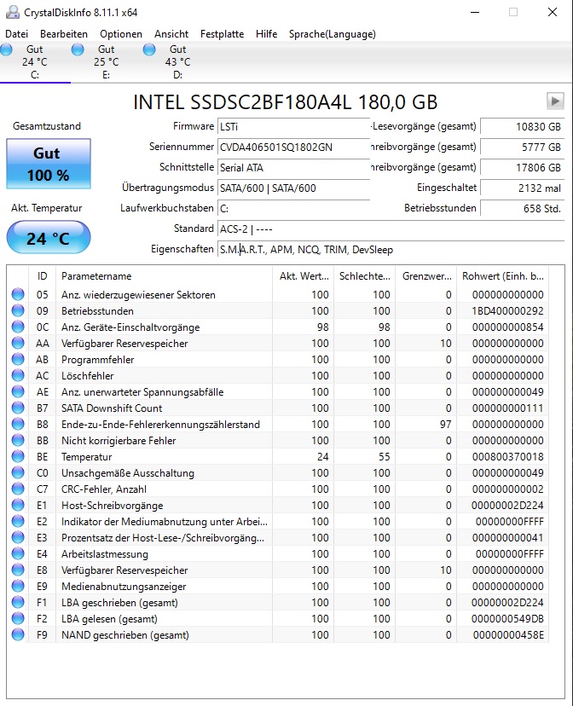Screen dimensions: 573x706
Task: Select drive E: tab at 25 °C
Action: pyautogui.click(x=107, y=62)
